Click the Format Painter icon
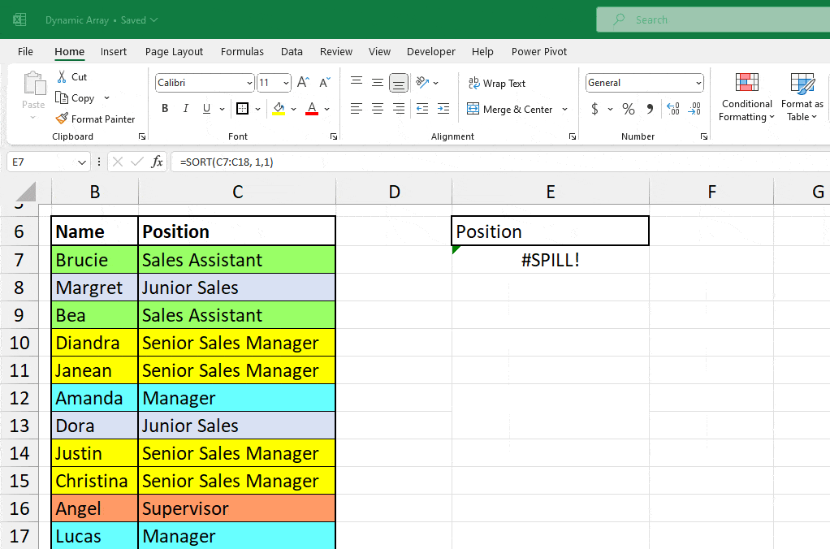 tap(61, 119)
